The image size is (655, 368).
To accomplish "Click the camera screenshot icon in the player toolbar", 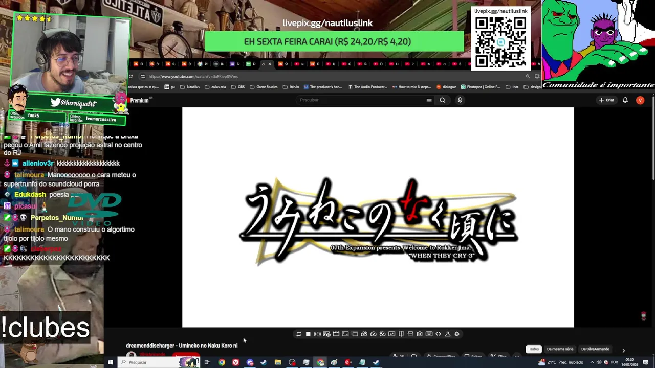I will [420, 334].
